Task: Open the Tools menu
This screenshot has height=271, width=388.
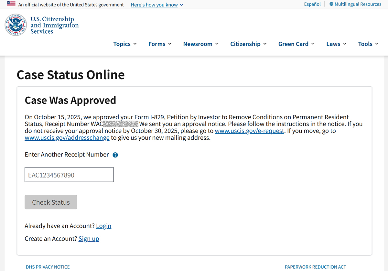Action: tap(368, 44)
